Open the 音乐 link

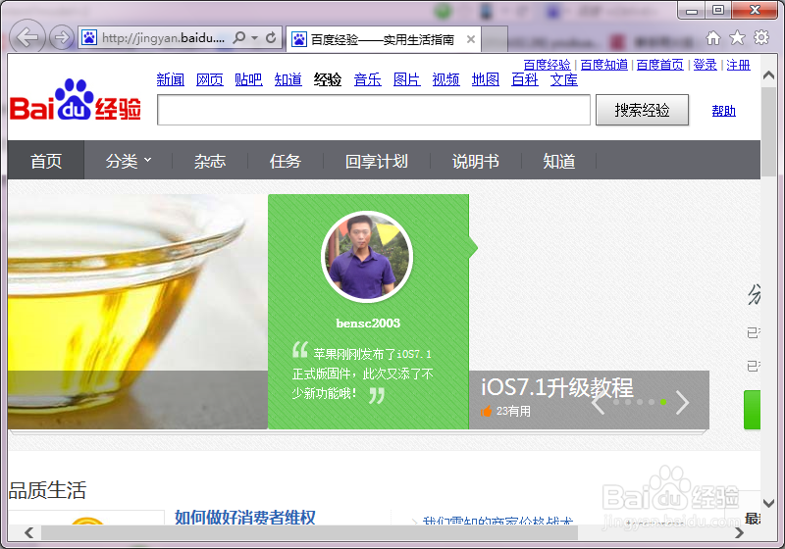coord(367,79)
